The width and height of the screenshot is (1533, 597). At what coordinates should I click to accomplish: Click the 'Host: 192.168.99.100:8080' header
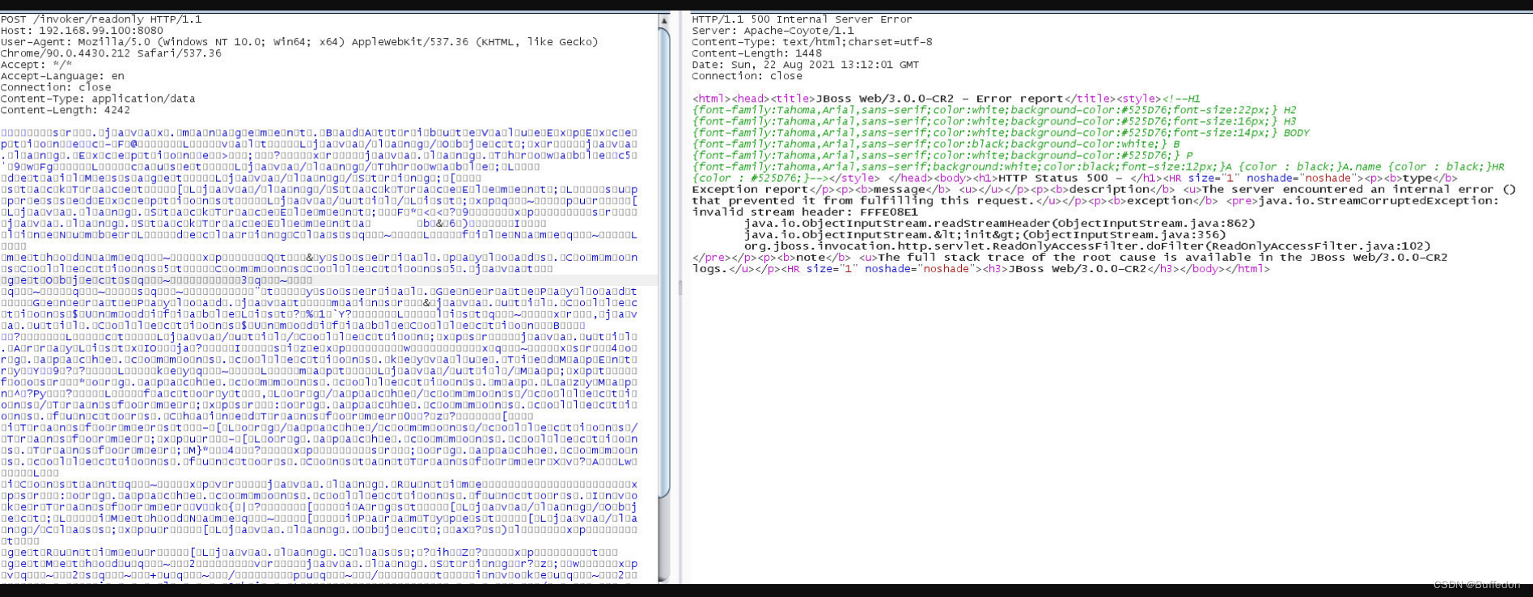click(x=82, y=31)
